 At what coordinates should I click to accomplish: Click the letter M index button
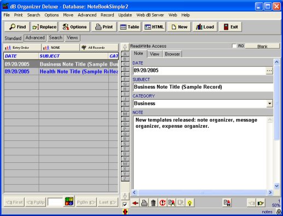(125, 114)
